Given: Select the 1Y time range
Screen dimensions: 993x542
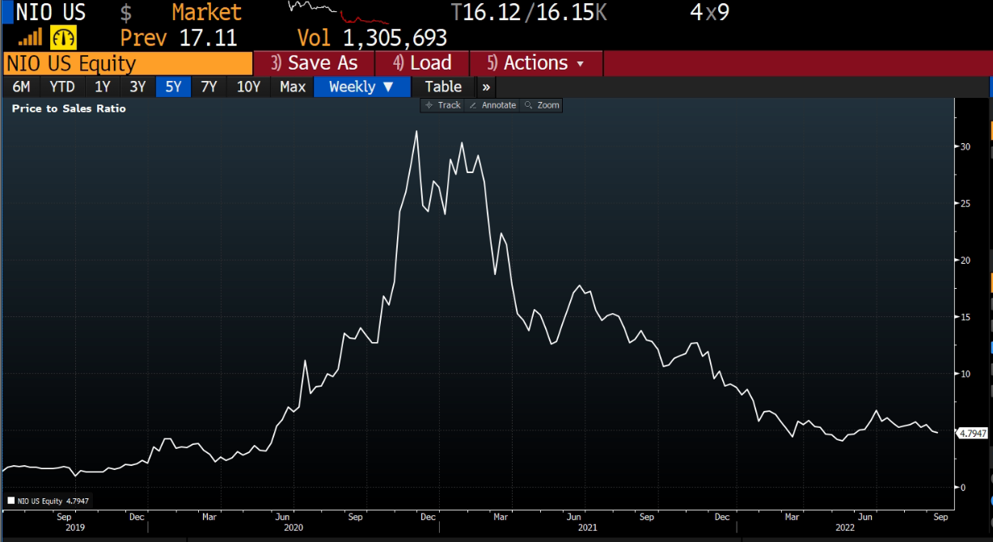Looking at the screenshot, I should pyautogui.click(x=103, y=87).
